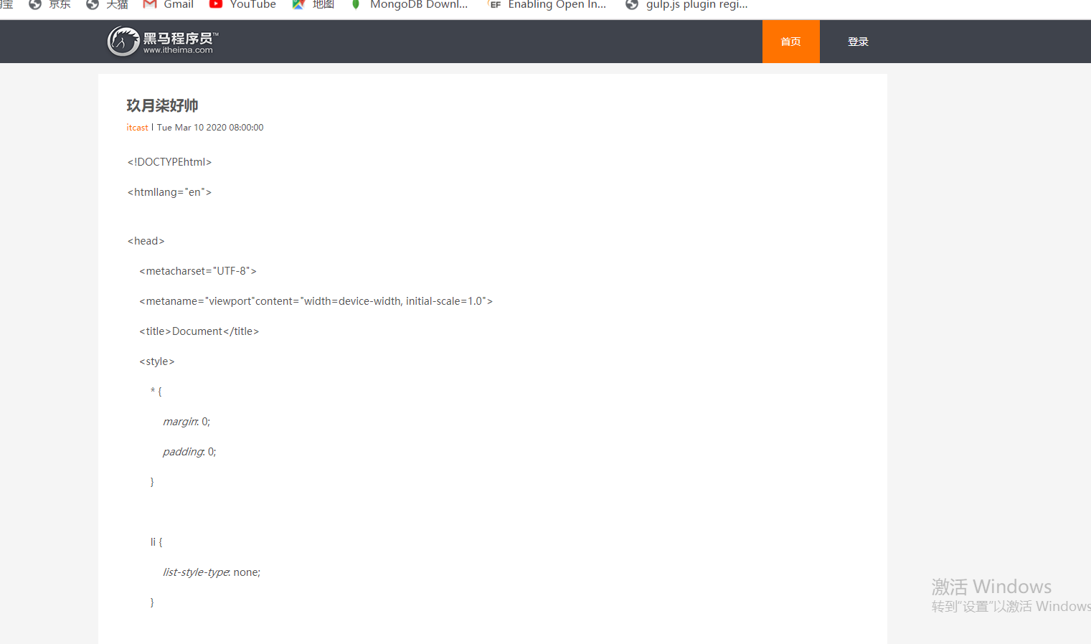The image size is (1091, 644).
Task: Click the globe icon beside 天猫
Action: pos(92,4)
